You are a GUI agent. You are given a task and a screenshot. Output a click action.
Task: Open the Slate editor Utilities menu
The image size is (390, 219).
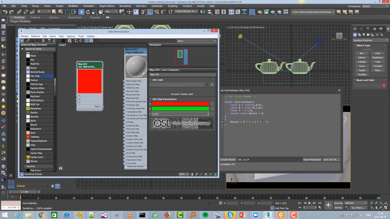point(90,36)
